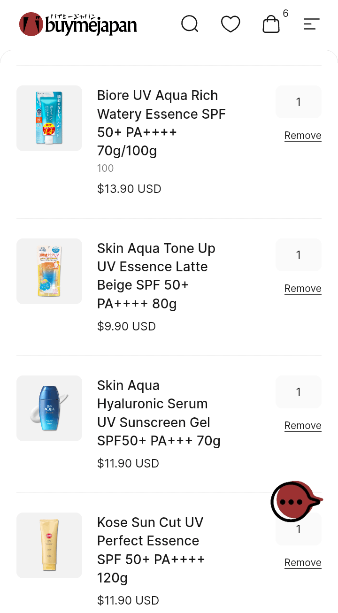
Task: Remove Skin Aqua Hyaluronic Serum from cart
Action: point(303,426)
